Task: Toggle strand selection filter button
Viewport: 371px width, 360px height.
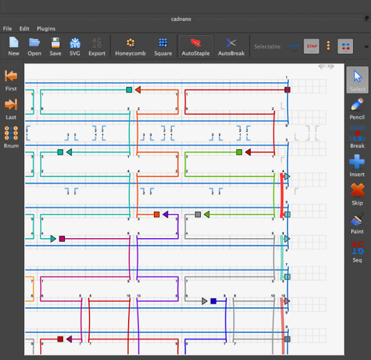Action: tap(345, 46)
